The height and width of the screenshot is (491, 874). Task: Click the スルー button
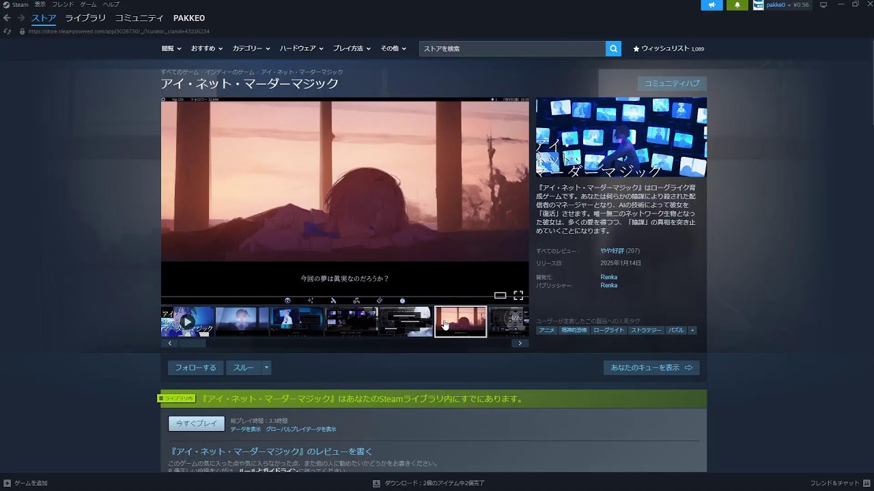[244, 368]
